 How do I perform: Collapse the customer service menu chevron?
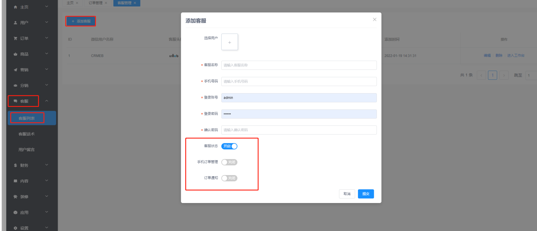point(47,101)
